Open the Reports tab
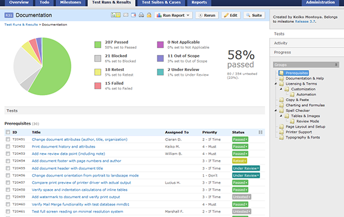This screenshot has height=217, width=344. (x=199, y=2)
